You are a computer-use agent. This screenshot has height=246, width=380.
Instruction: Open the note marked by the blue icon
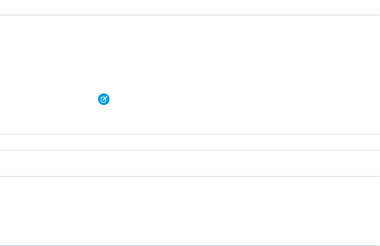tap(103, 100)
